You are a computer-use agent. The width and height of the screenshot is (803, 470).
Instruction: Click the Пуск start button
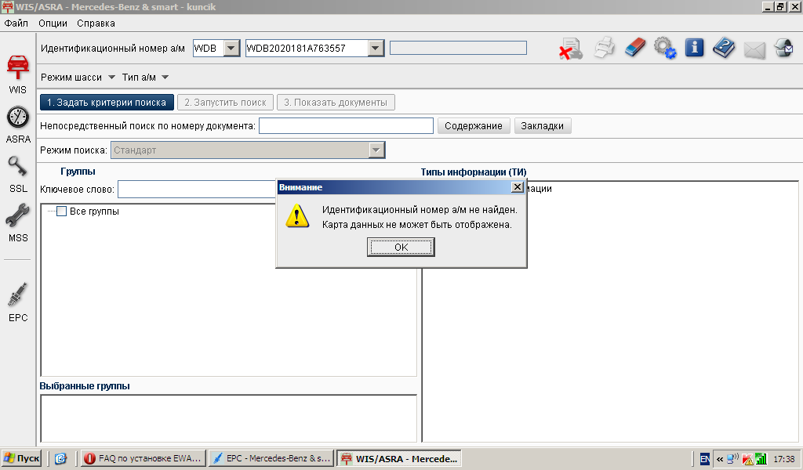pos(21,458)
